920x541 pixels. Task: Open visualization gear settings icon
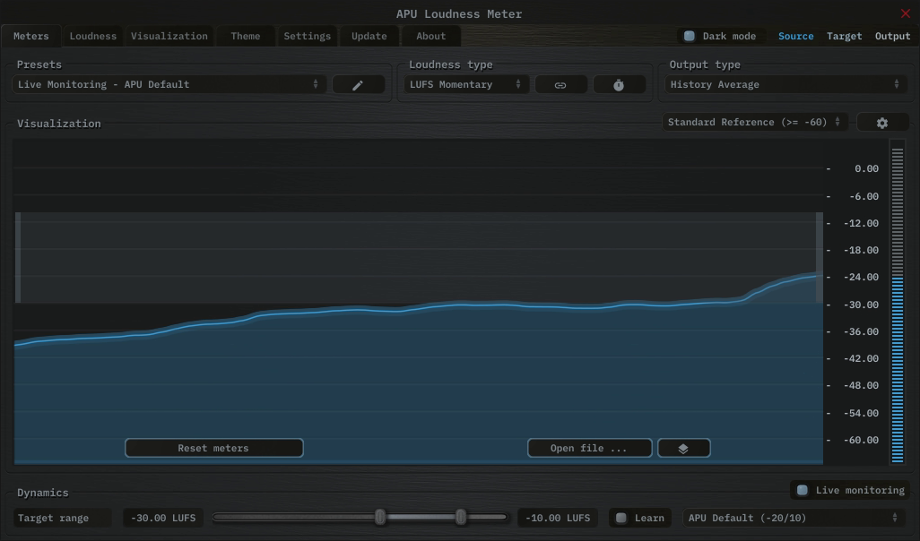click(881, 123)
